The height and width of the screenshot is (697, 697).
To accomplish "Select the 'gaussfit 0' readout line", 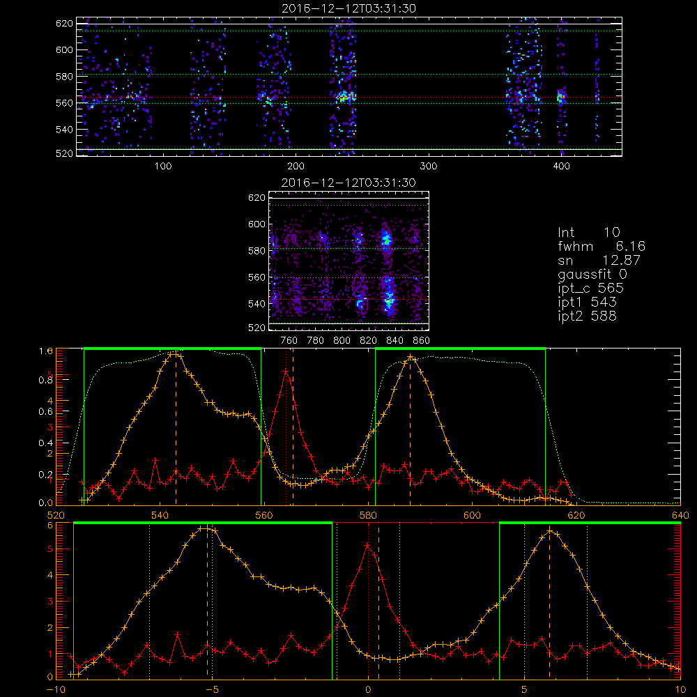I will pyautogui.click(x=592, y=275).
